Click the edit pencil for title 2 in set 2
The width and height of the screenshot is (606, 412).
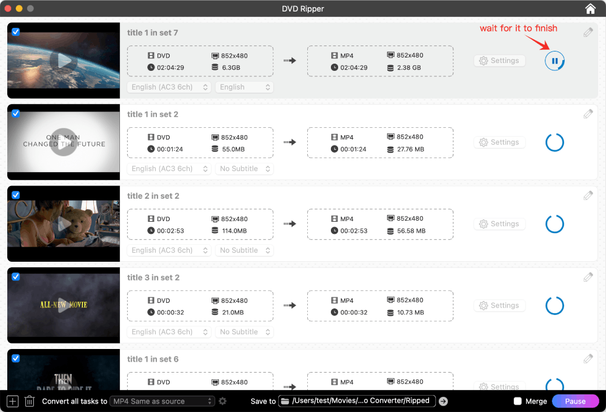tap(588, 196)
